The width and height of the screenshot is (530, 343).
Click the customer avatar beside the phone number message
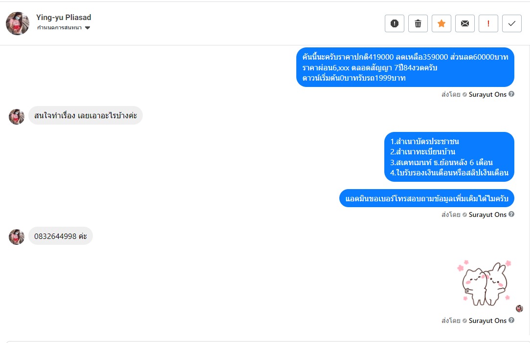click(17, 237)
